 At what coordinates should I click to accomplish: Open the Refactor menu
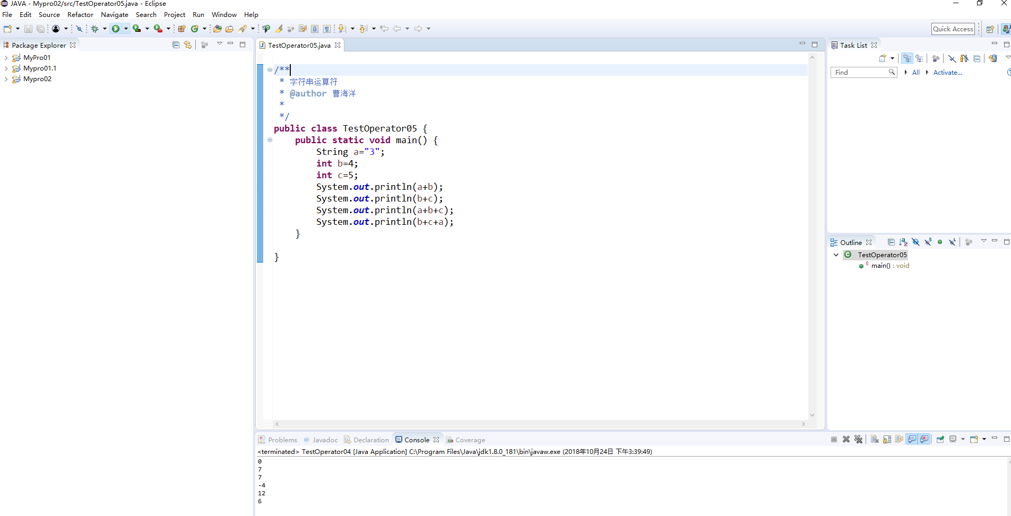(x=80, y=15)
